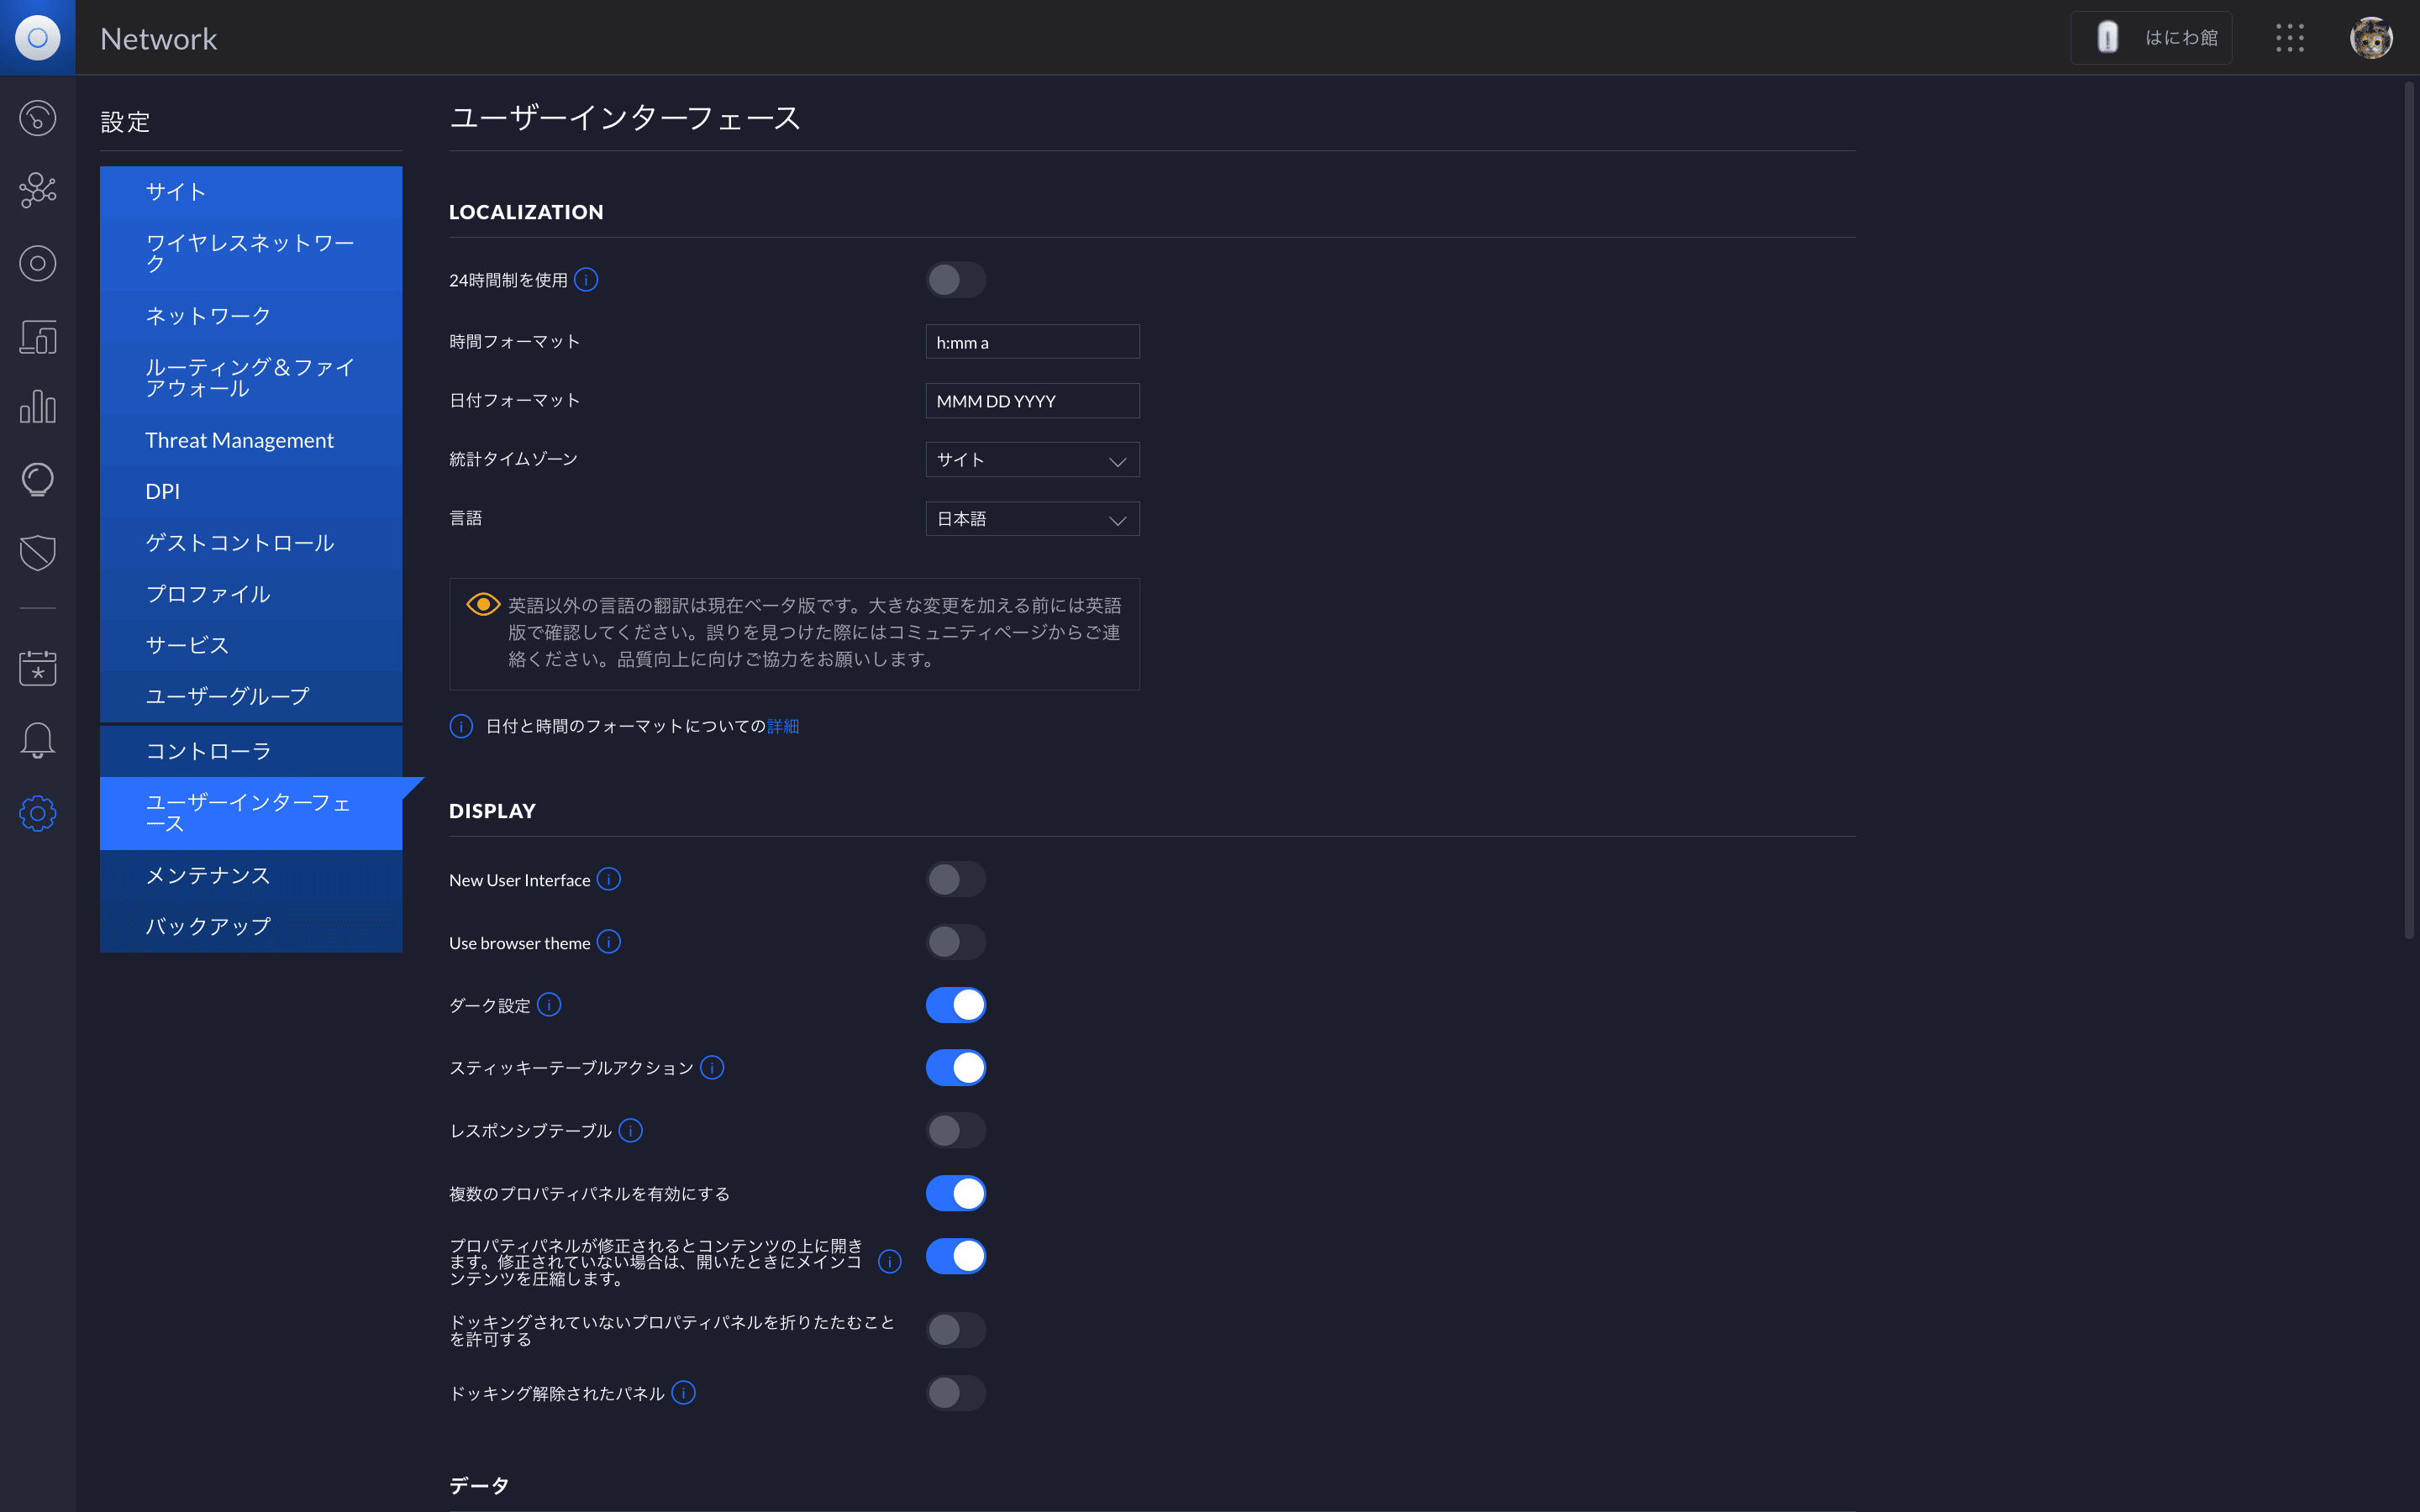Click the UniFi logo icon

tap(37, 37)
